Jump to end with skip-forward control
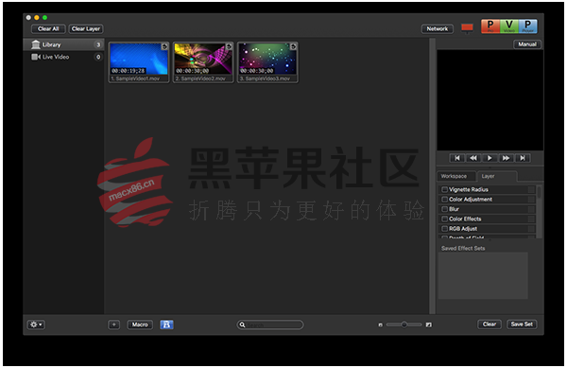The image size is (567, 368). 523,158
